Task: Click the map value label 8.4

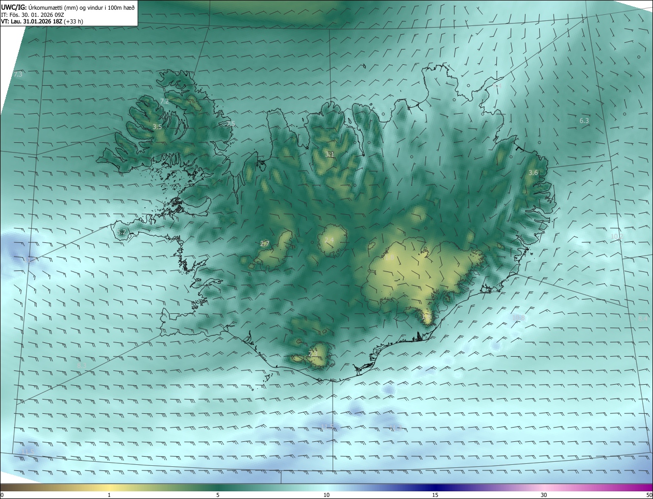Action: [643, 318]
